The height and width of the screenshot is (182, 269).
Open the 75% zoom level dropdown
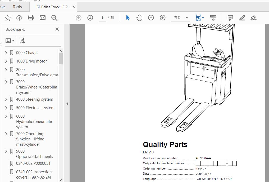pyautogui.click(x=187, y=18)
